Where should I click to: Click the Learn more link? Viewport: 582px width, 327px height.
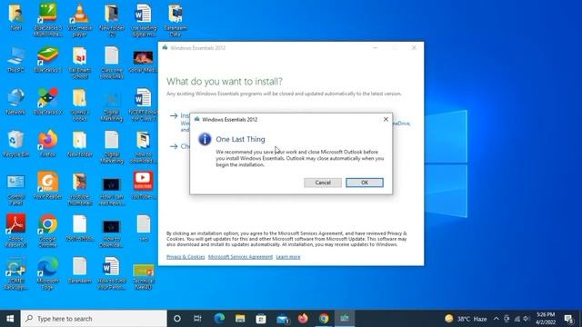(x=288, y=257)
